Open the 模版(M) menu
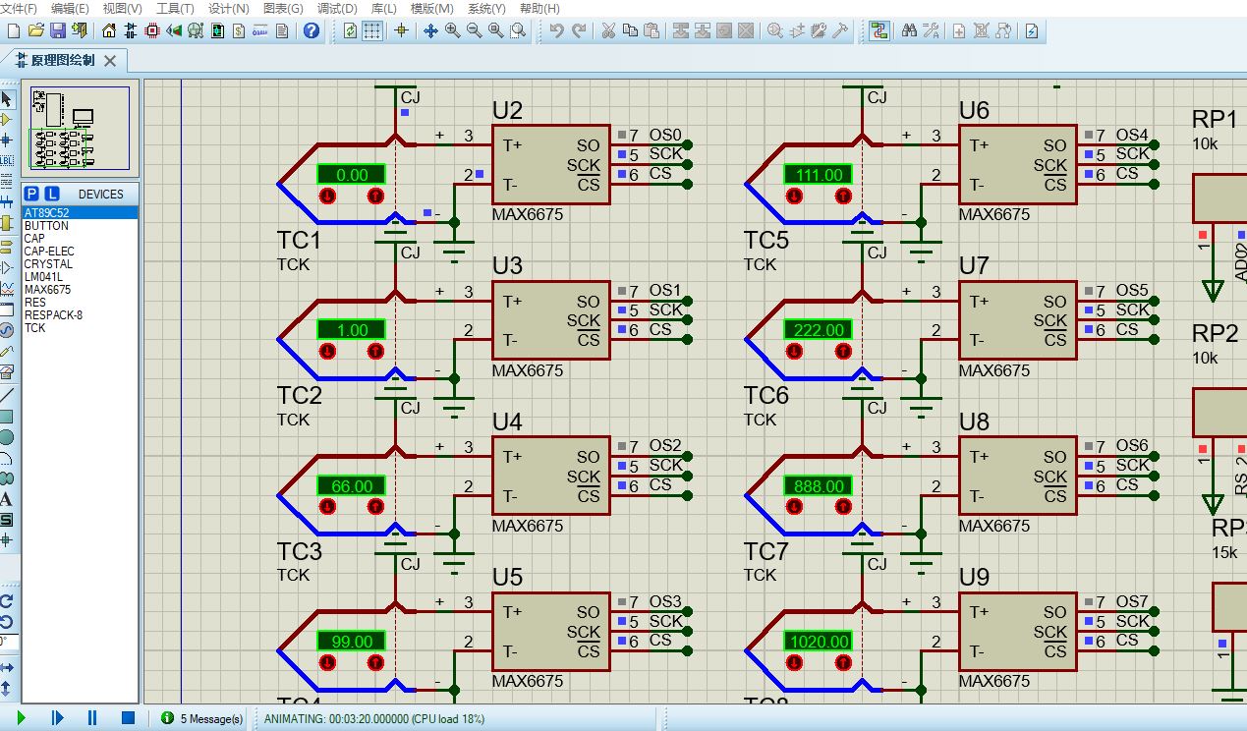 [x=431, y=8]
